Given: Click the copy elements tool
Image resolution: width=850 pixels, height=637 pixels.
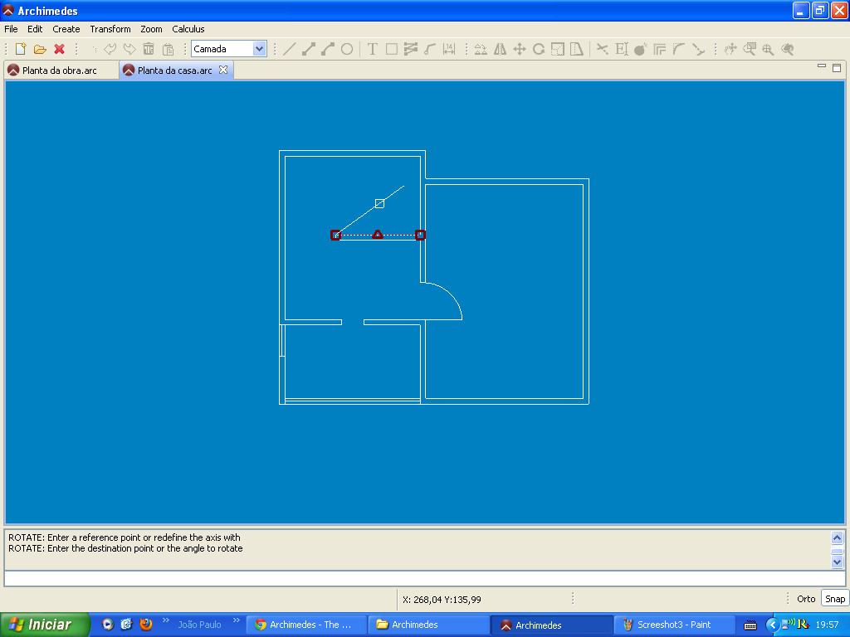Looking at the screenshot, I should click(481, 49).
